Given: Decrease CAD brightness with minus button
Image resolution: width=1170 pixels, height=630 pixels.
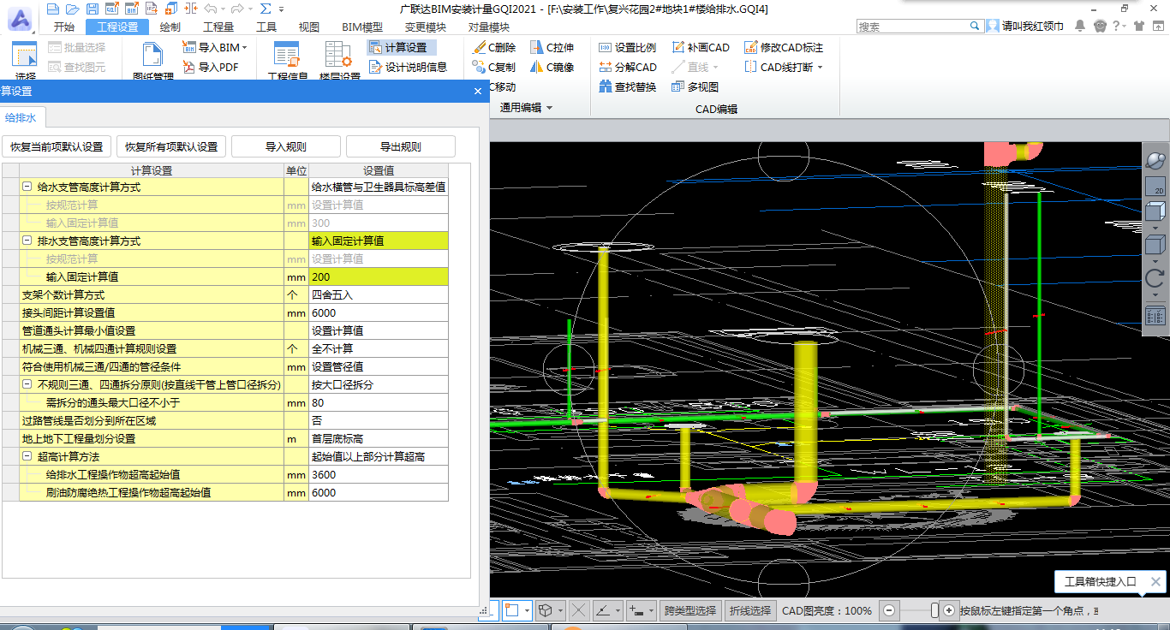Looking at the screenshot, I should pyautogui.click(x=889, y=610).
